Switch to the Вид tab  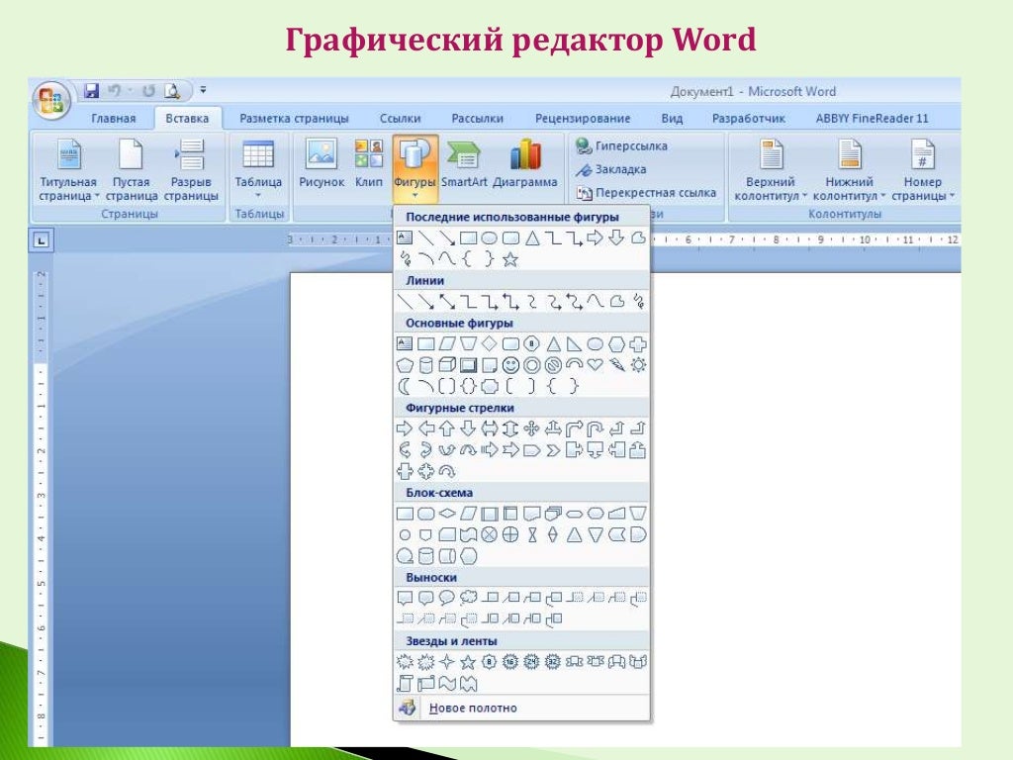(x=672, y=119)
